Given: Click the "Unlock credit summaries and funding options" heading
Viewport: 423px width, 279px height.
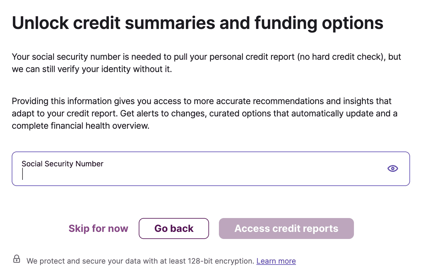Looking at the screenshot, I should tap(197, 23).
